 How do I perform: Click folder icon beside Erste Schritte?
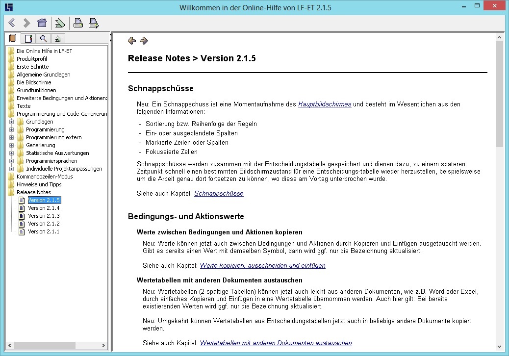11,67
